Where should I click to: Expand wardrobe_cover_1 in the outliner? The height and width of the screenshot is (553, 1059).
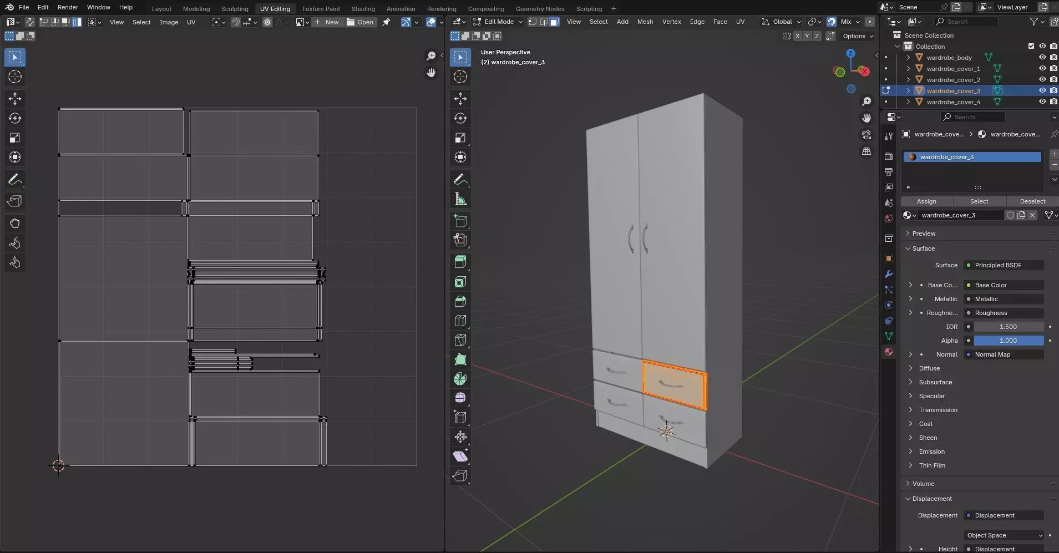click(x=908, y=69)
